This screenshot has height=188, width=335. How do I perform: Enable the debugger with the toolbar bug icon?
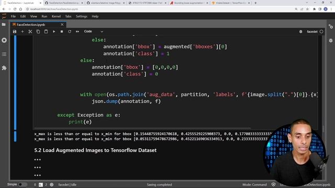pyautogui.click(x=300, y=31)
